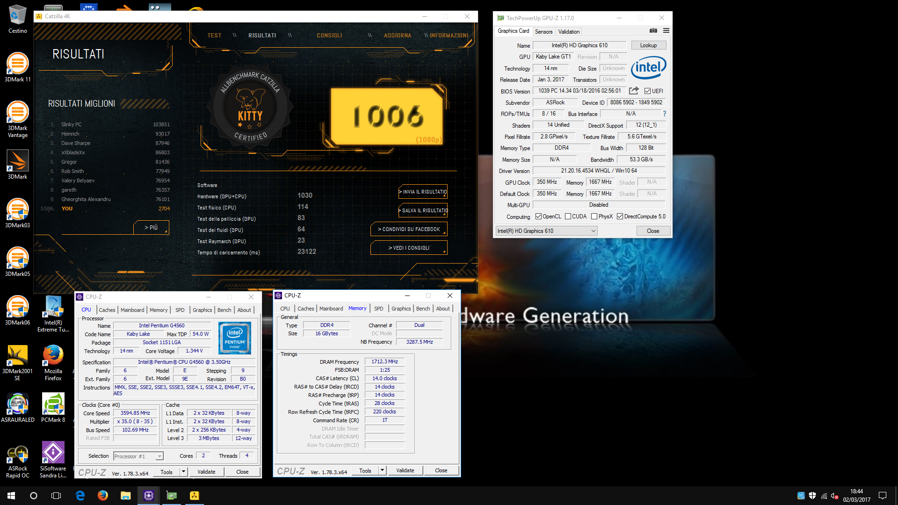Open the notification action center icon
This screenshot has height=505, width=898.
(883, 496)
